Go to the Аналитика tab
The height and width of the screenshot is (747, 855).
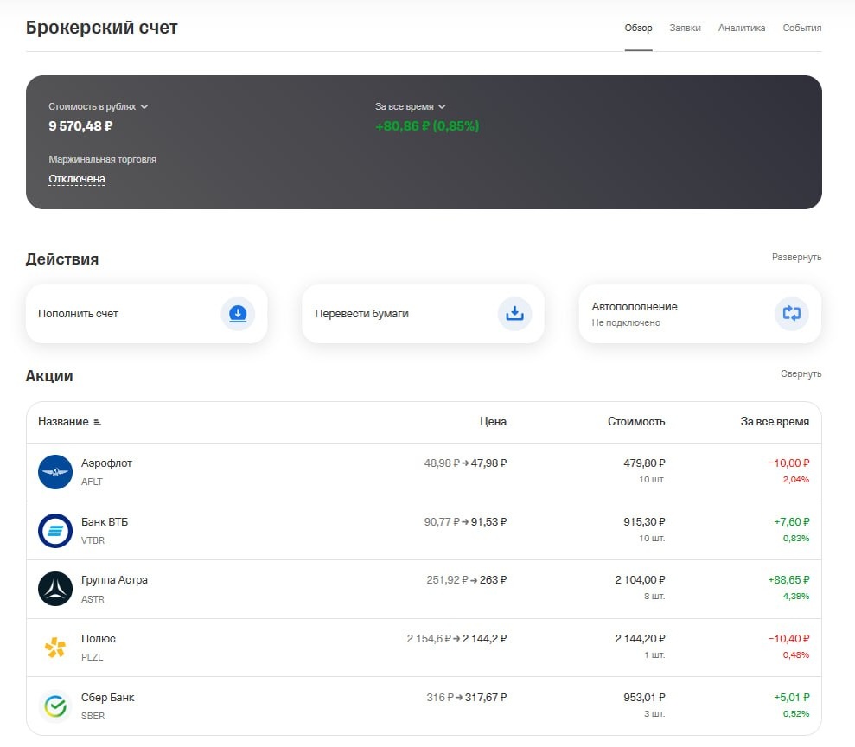click(742, 28)
